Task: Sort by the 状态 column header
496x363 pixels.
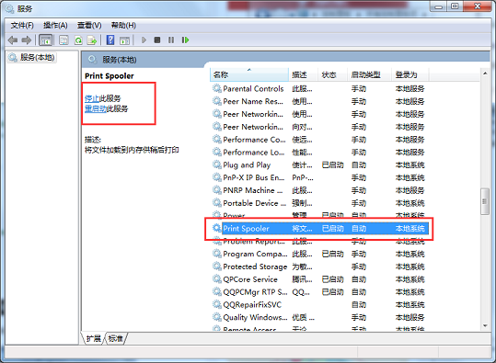Action: tap(332, 74)
